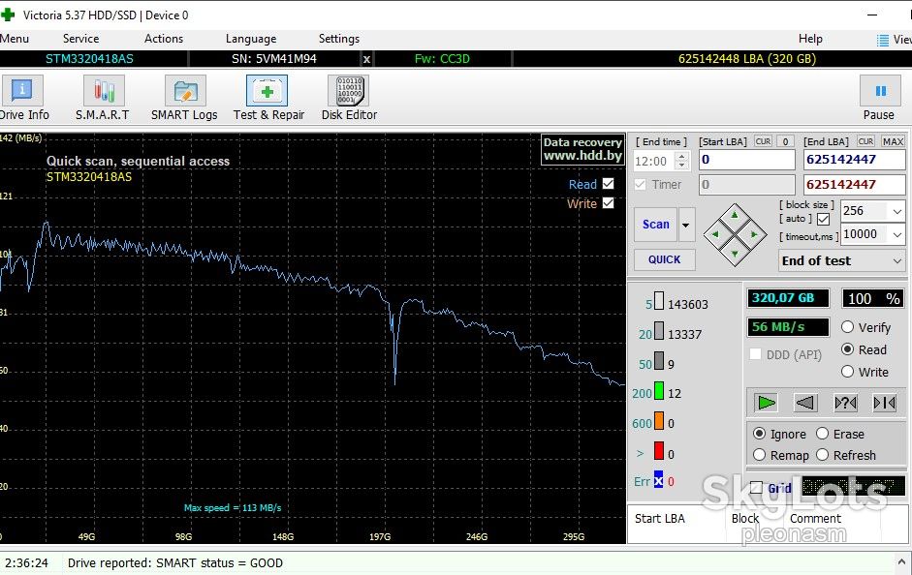Viewport: 912px width, 575px height.
Task: Click the 200 ms green block indicator
Action: (x=658, y=390)
